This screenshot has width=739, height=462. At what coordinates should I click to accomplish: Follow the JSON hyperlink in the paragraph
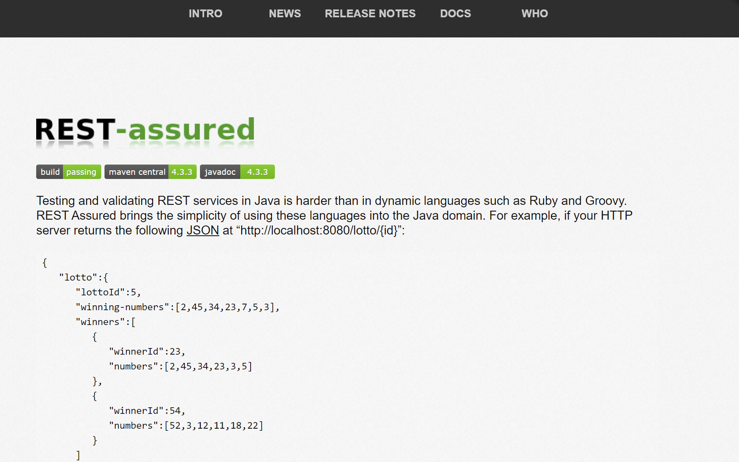pos(203,230)
